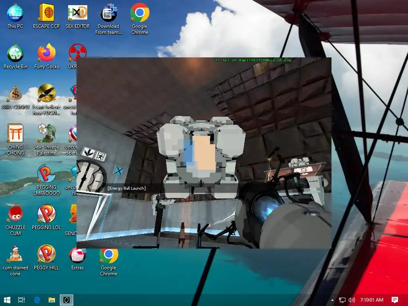Select the torii gate desktop shortcut

point(15,139)
